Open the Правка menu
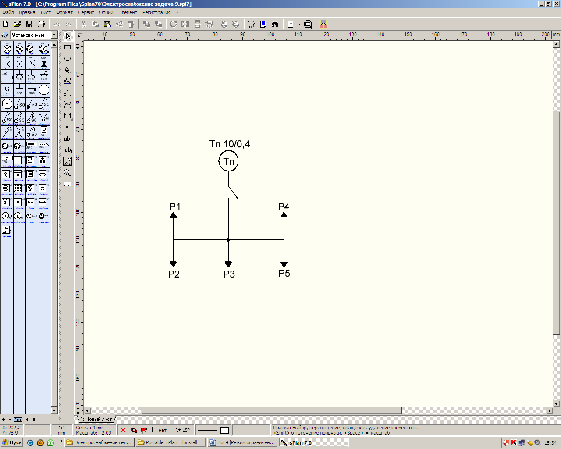 coord(27,12)
